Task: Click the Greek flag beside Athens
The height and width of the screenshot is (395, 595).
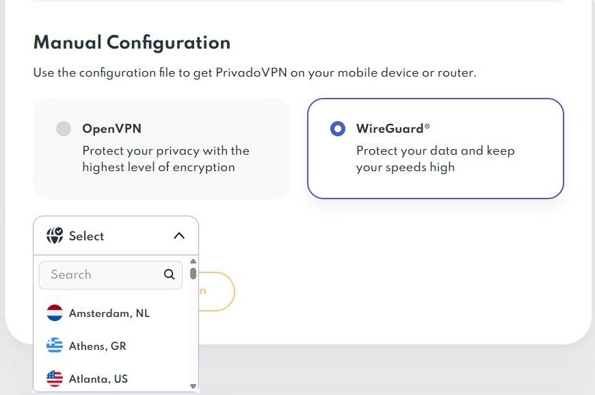Action: pyautogui.click(x=55, y=346)
